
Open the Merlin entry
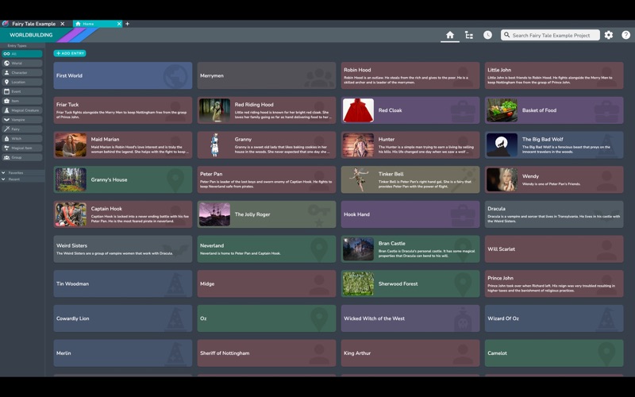(123, 353)
